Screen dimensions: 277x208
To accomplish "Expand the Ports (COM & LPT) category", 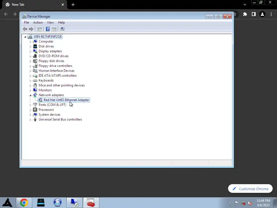I will (x=30, y=105).
